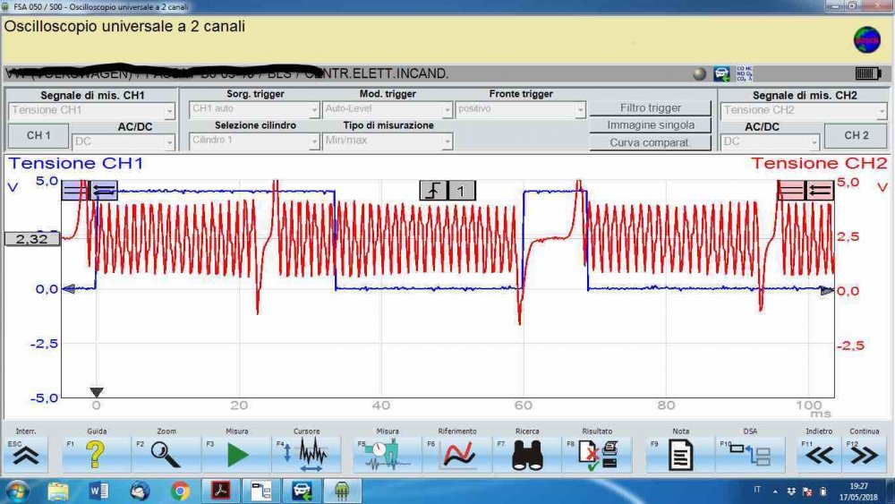The image size is (895, 504).
Task: Click the Zoom magnifying glass tool
Action: pos(166,455)
